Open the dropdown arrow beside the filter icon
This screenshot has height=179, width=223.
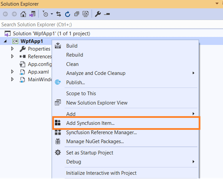coord(52,14)
